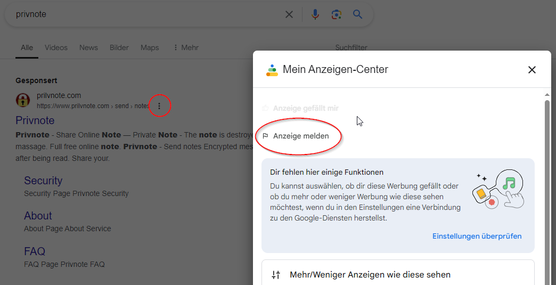The width and height of the screenshot is (556, 285).
Task: Close the Mein Anzeigen-Center panel
Action: click(x=532, y=70)
